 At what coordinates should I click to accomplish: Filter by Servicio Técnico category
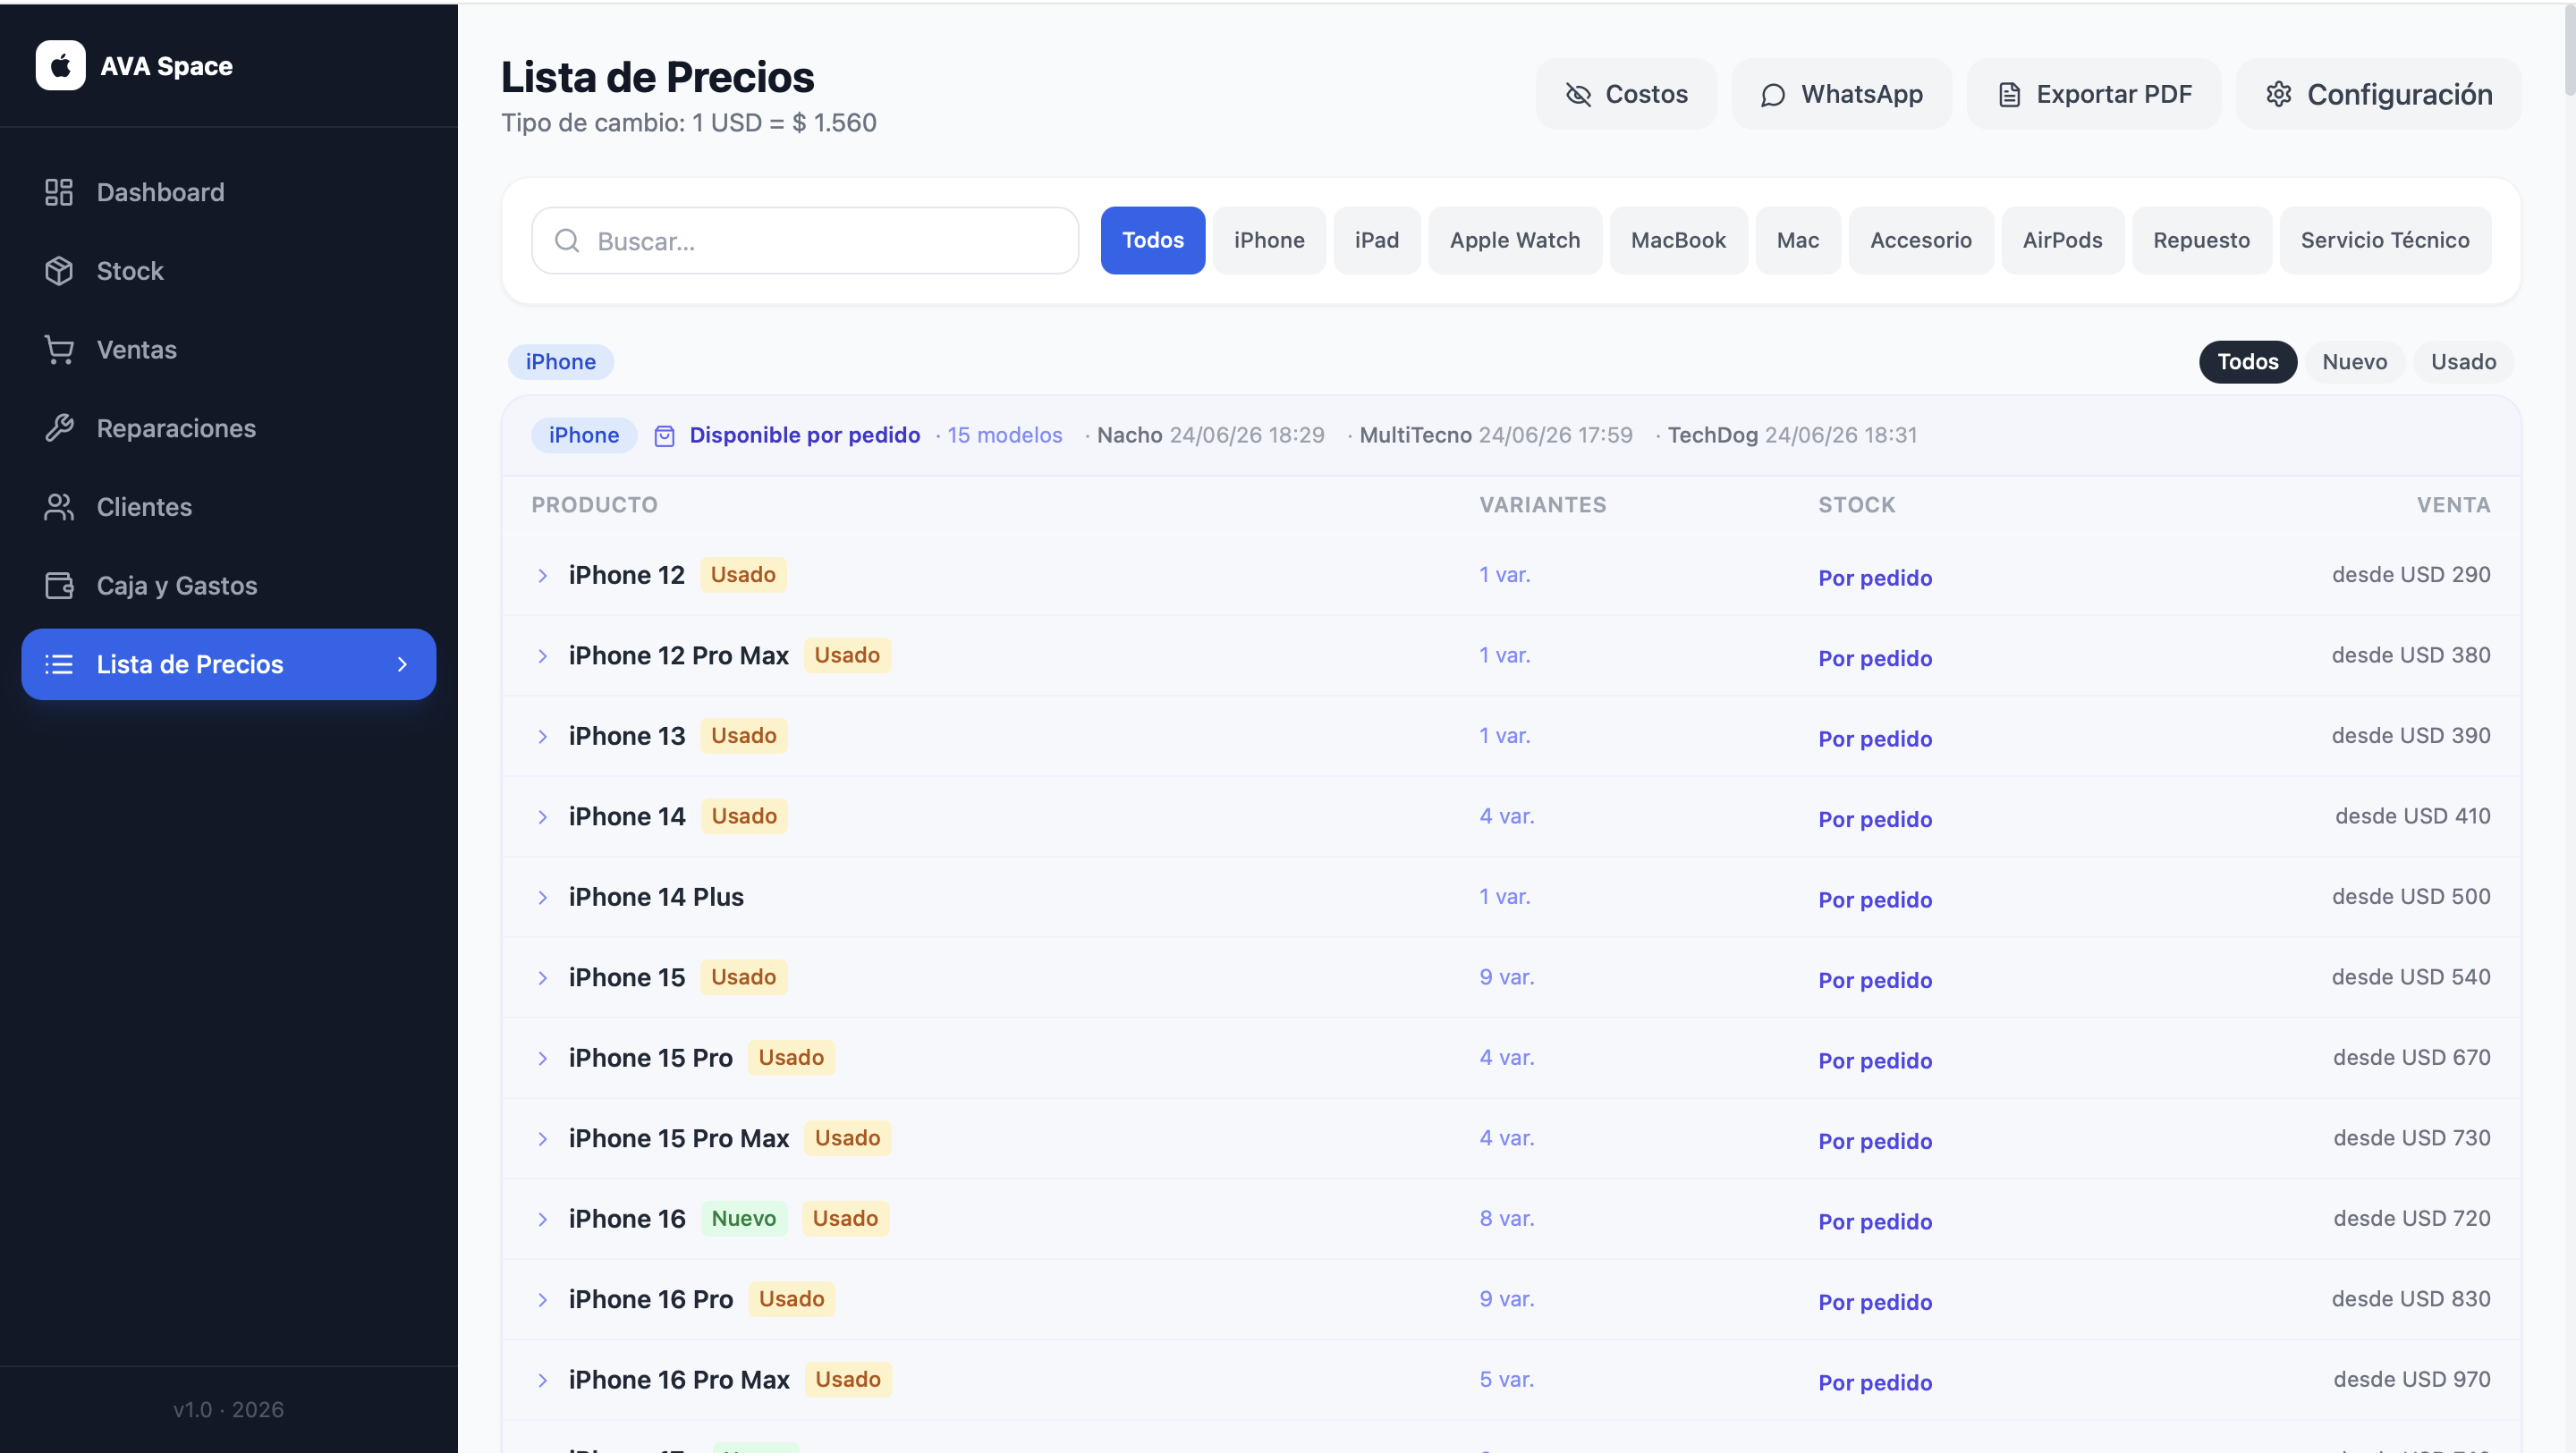click(2385, 241)
